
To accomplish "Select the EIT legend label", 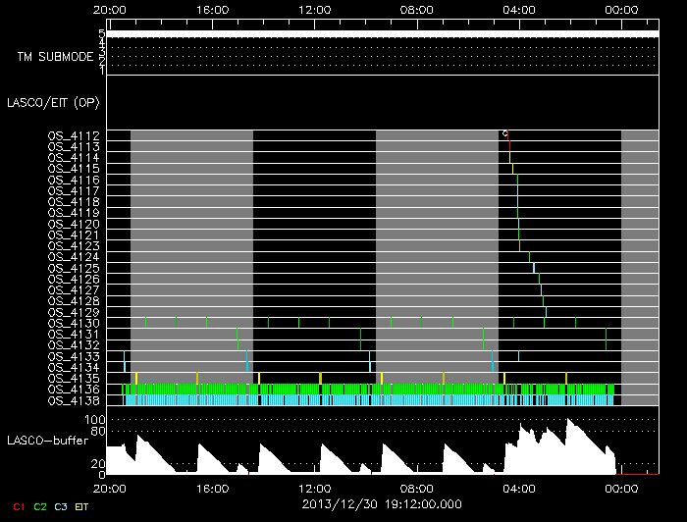I will (x=83, y=506).
